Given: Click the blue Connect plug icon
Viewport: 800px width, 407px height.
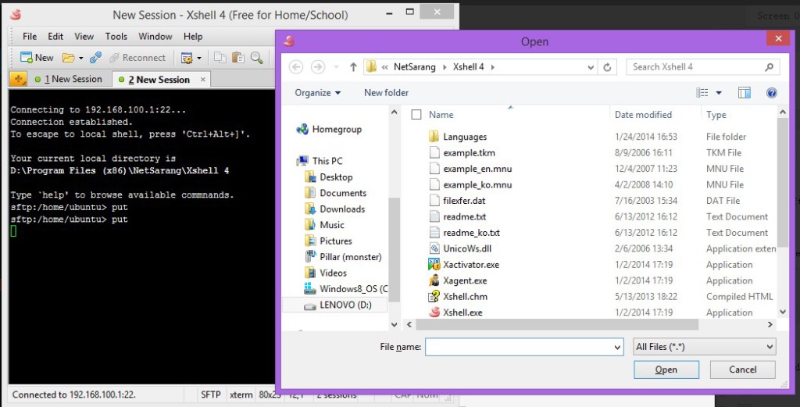Looking at the screenshot, I should click(x=95, y=58).
